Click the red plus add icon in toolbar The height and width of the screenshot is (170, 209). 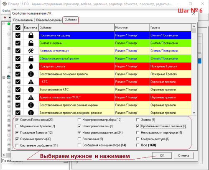(5, 18)
